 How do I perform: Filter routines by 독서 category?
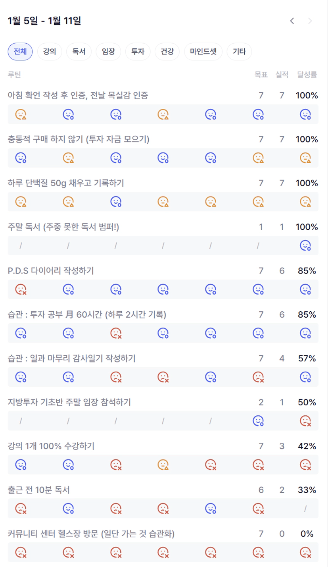click(x=79, y=52)
